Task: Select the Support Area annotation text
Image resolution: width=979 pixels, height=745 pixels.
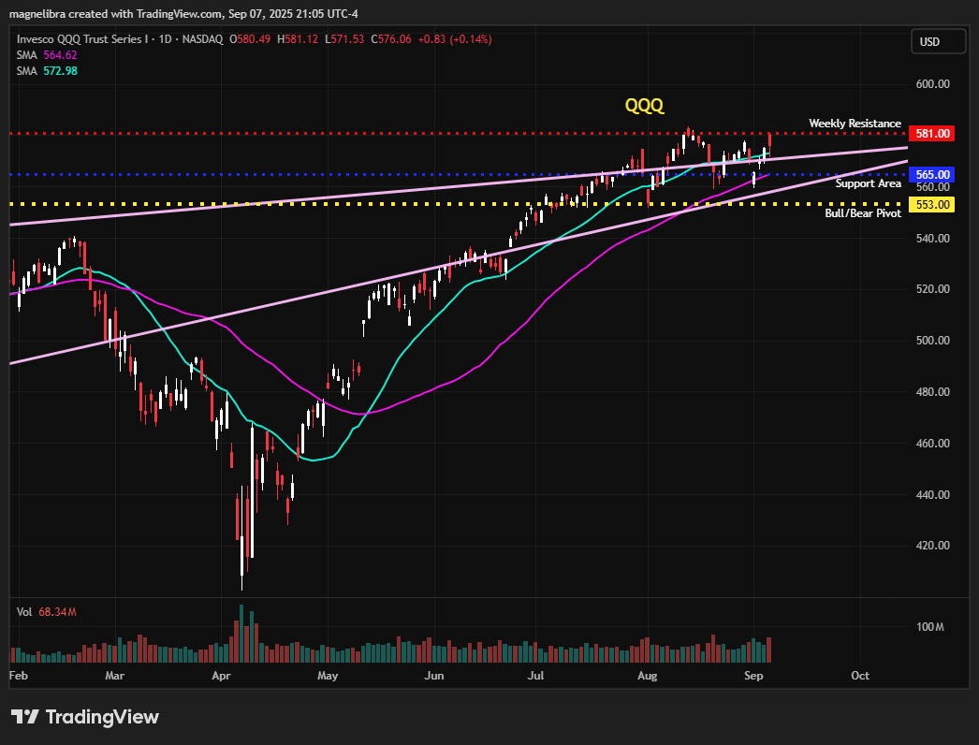Action: coord(868,183)
